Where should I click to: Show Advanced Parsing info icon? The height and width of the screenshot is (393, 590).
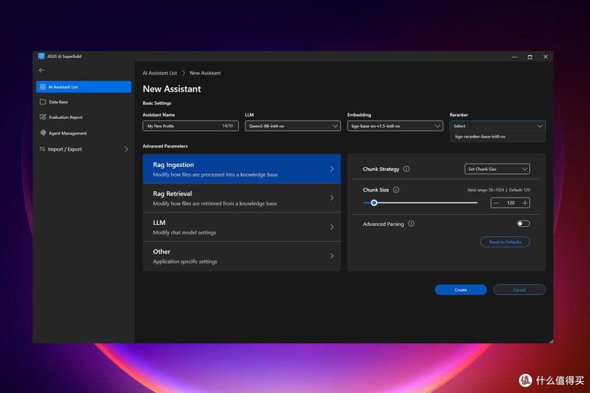click(x=411, y=224)
